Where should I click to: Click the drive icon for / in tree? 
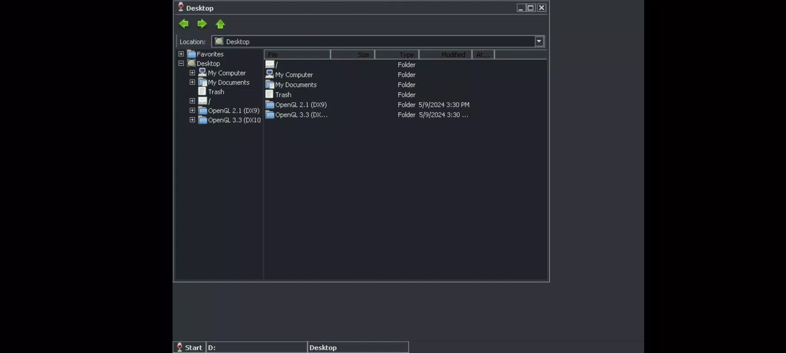(x=202, y=101)
